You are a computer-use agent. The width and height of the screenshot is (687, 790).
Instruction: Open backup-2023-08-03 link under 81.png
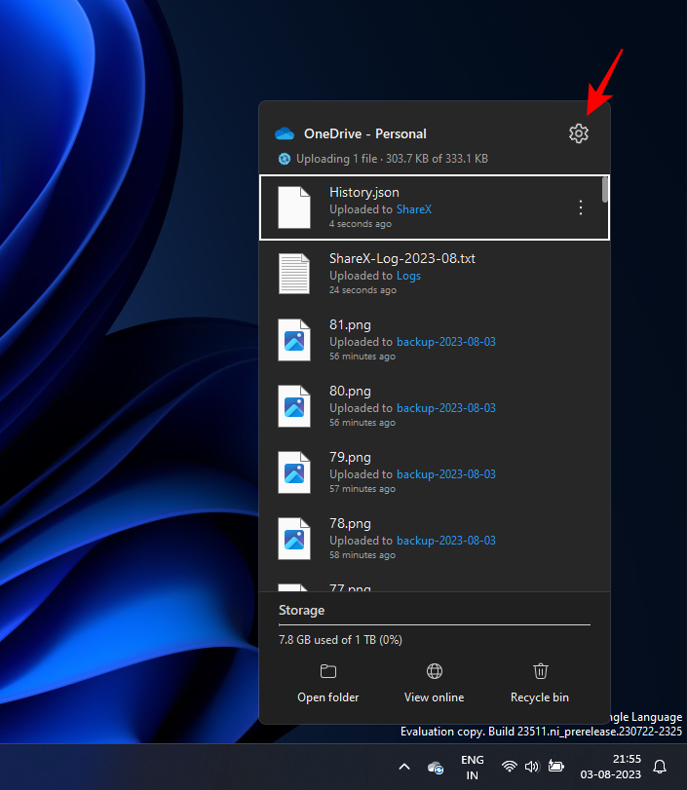[x=446, y=342]
